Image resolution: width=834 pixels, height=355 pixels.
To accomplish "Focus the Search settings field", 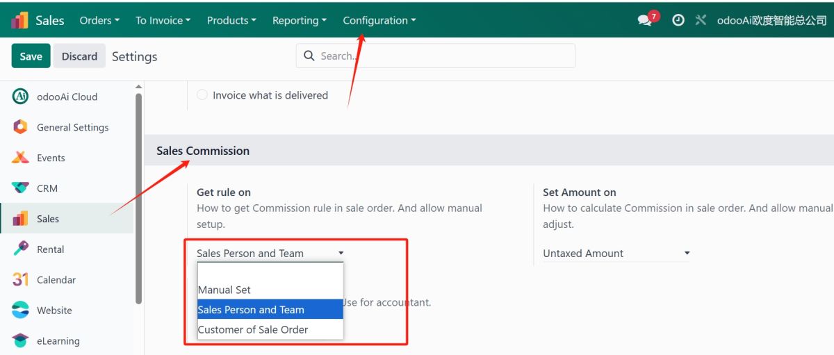I will (x=436, y=56).
